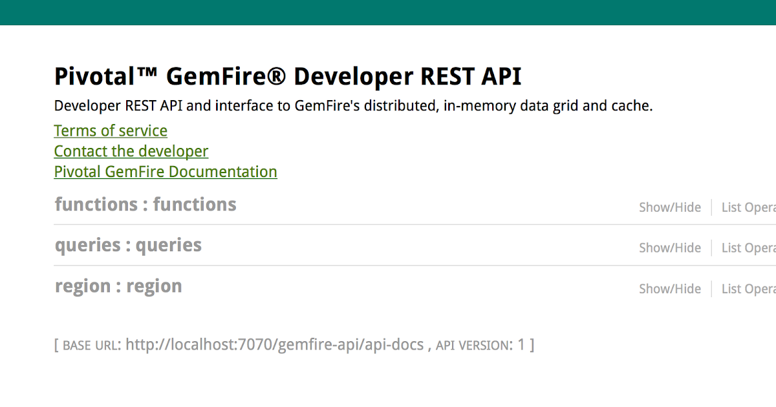
Task: Click the API VERSION label
Action: click(472, 346)
